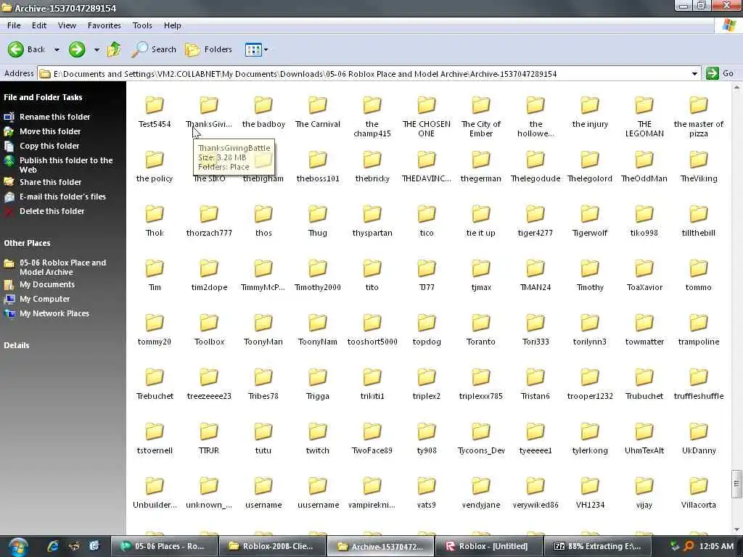Viewport: 743px width, 557px height.
Task: Select the ThanksGivi... folder icon
Action: pos(209,105)
